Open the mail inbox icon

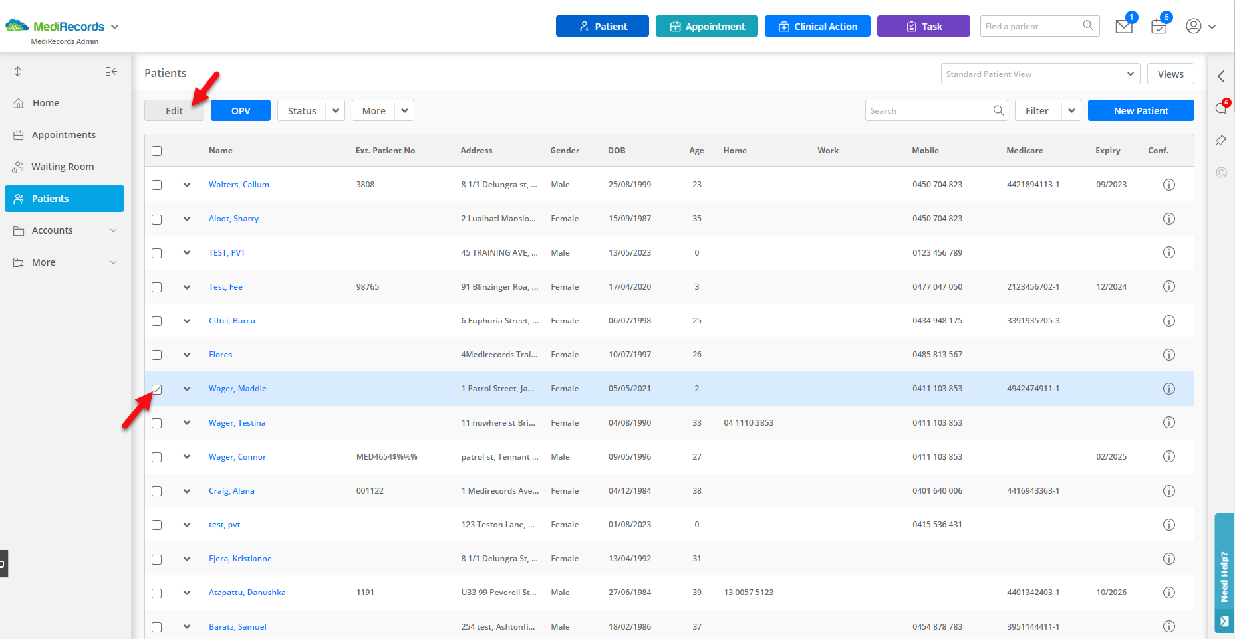click(1124, 27)
